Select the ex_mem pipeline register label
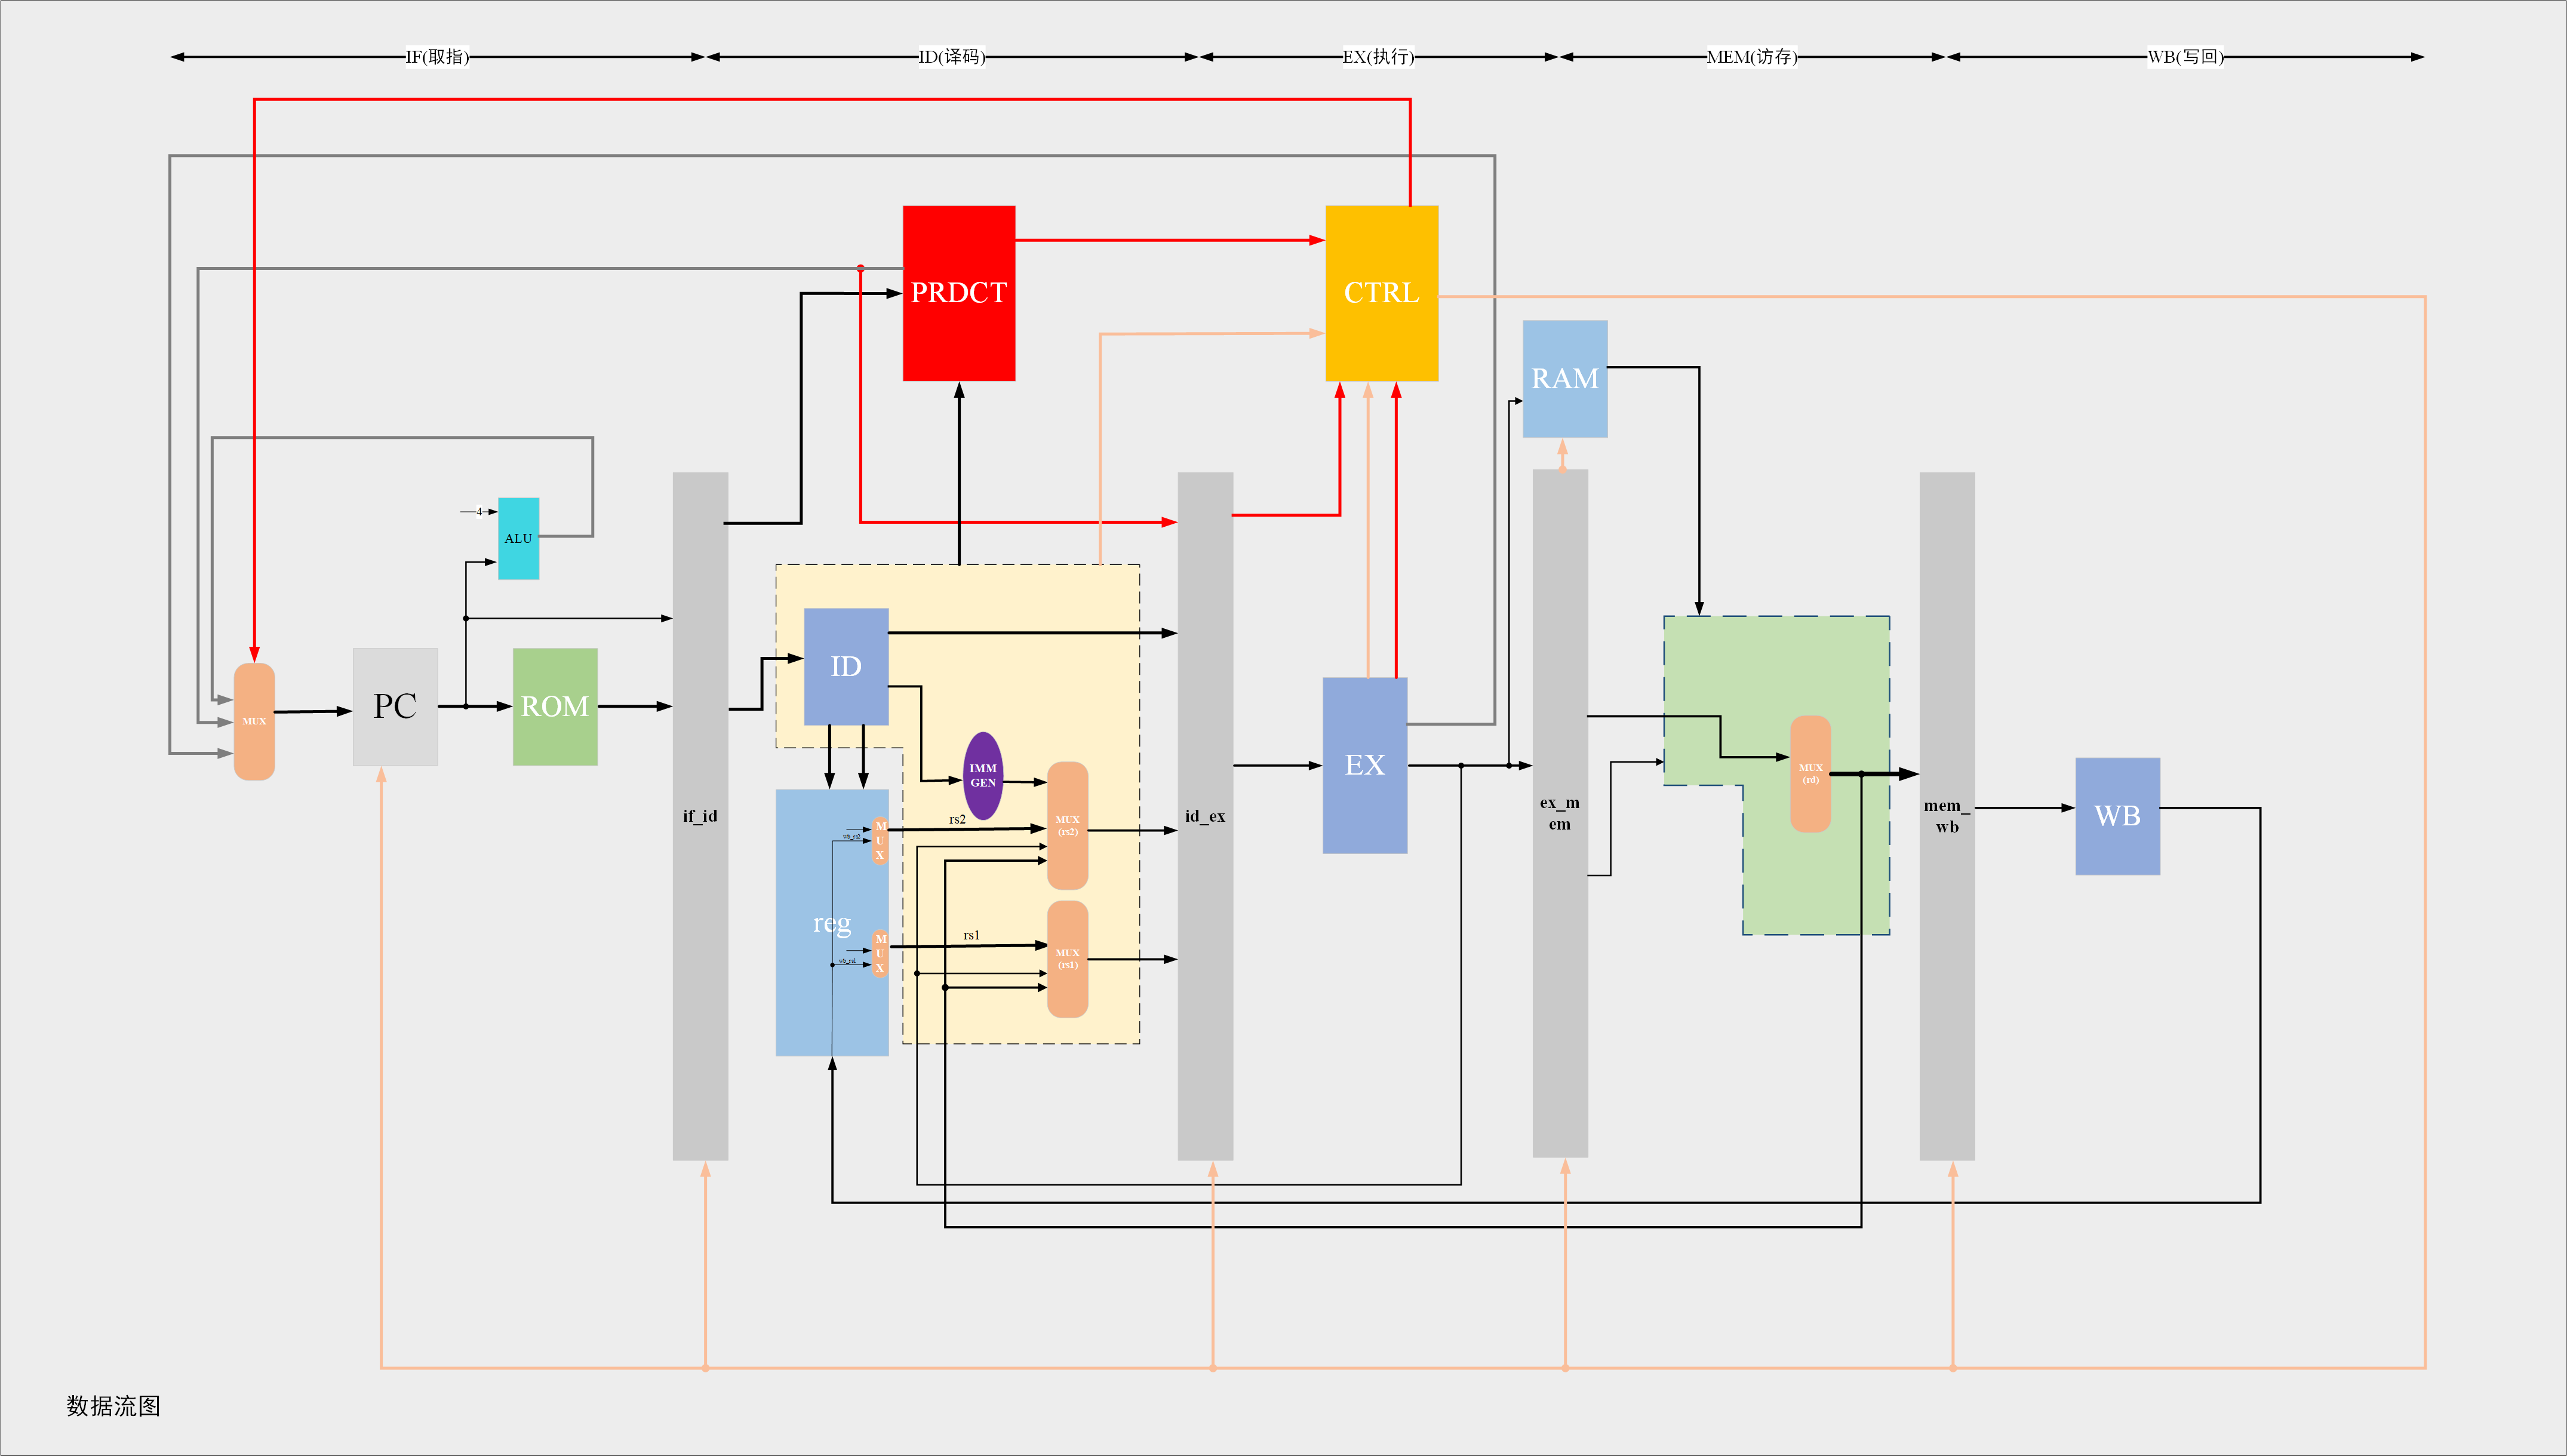This screenshot has width=2567, height=1456. click(1560, 813)
